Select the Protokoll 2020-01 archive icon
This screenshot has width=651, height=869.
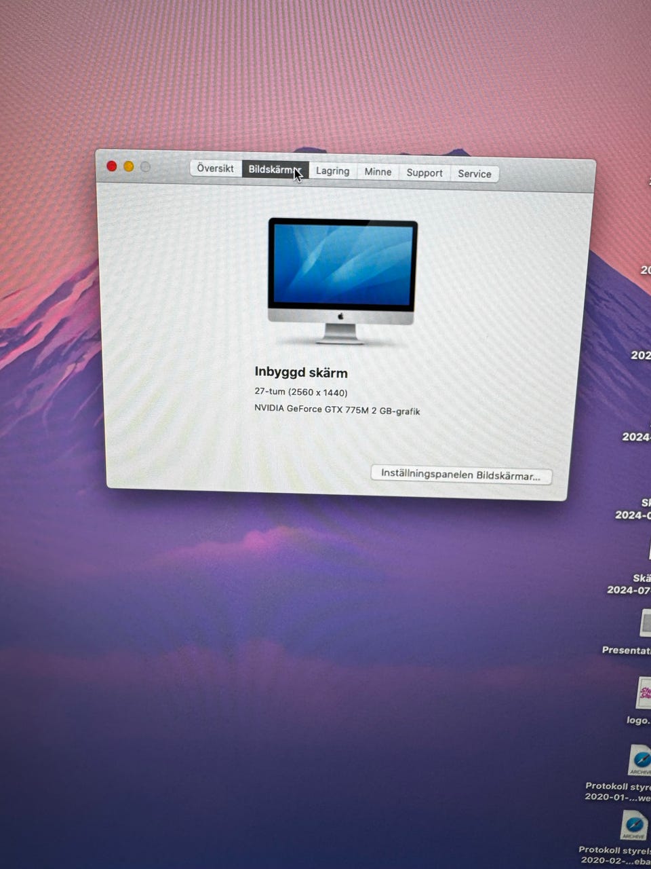click(x=639, y=760)
